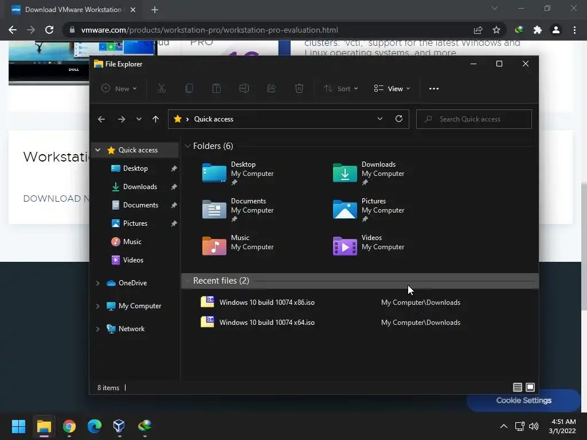The image size is (587, 440).
Task: Click the Paste clipboard icon in File Explorer
Action: coord(216,89)
